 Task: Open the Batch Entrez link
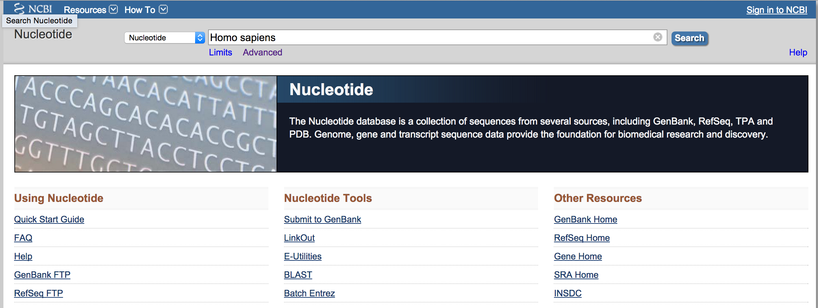(309, 293)
